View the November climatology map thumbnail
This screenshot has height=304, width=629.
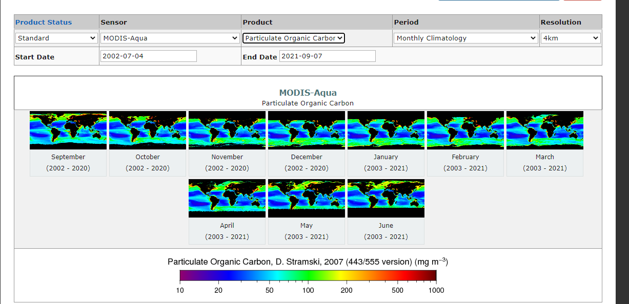tap(227, 130)
